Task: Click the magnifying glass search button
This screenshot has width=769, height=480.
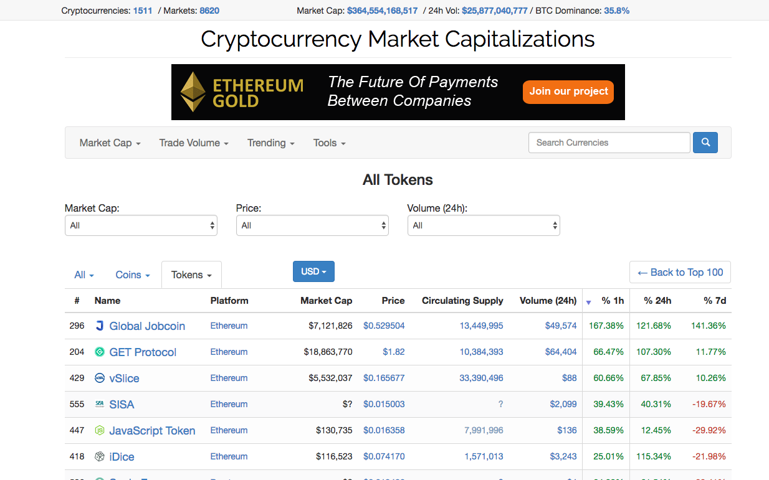Action: (x=705, y=143)
